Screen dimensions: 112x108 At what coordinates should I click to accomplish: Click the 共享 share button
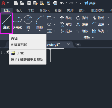[x=90, y=3]
